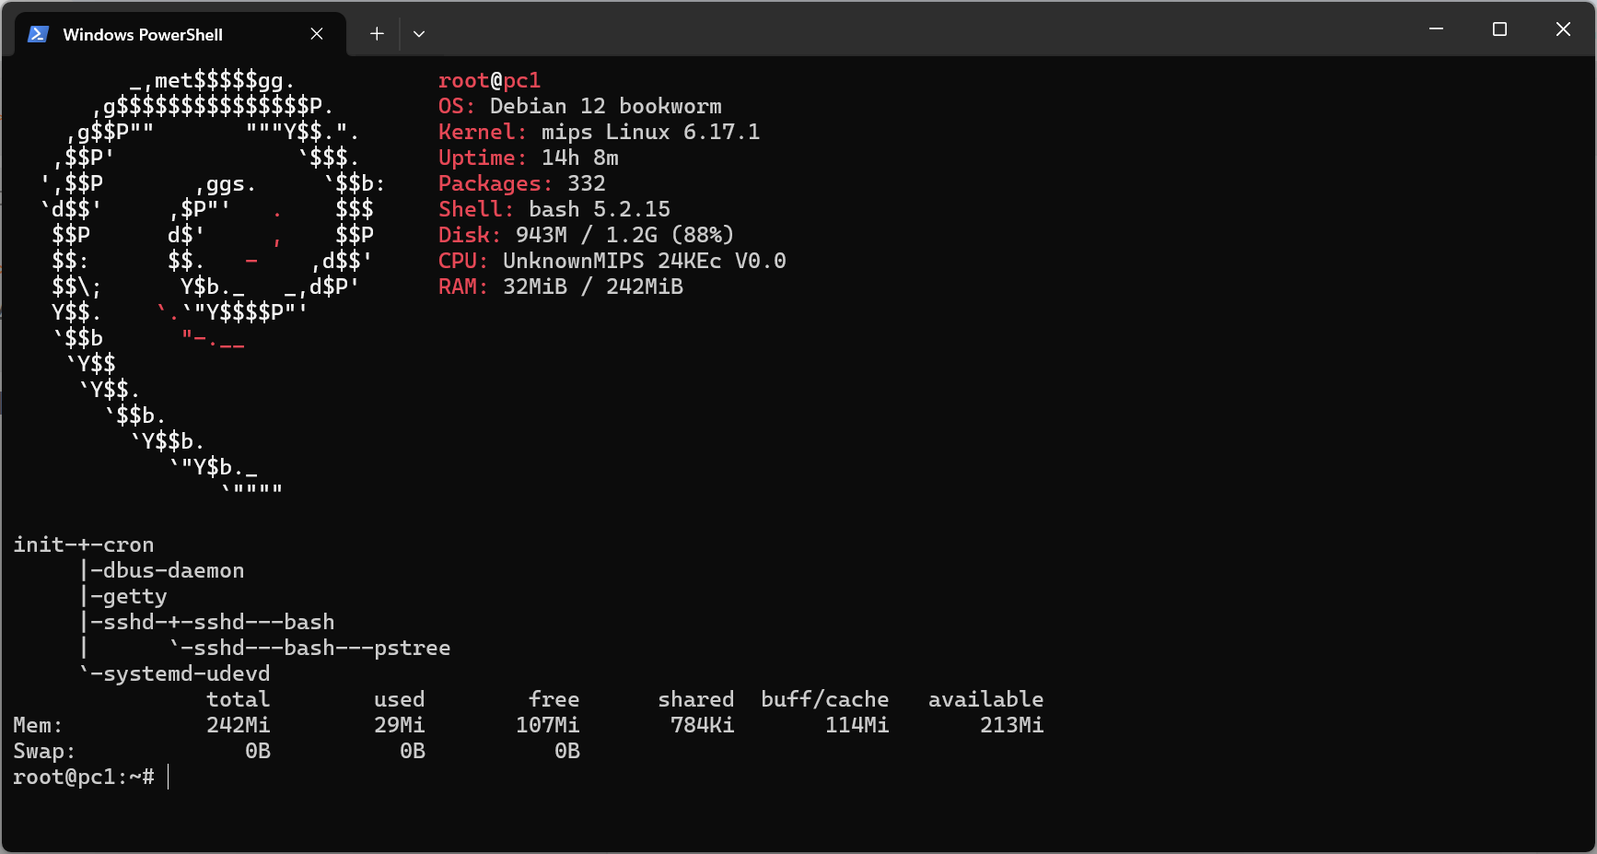Open a new terminal tab
Screen dimensions: 1597x854
(377, 34)
